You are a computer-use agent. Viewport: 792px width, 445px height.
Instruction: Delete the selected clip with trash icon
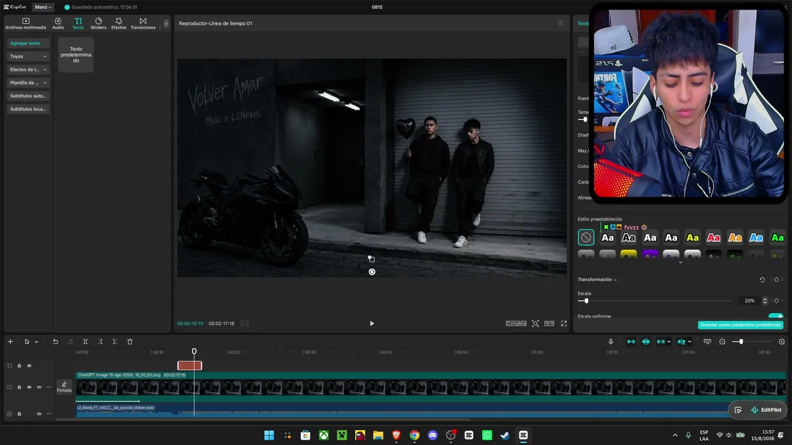pos(130,342)
